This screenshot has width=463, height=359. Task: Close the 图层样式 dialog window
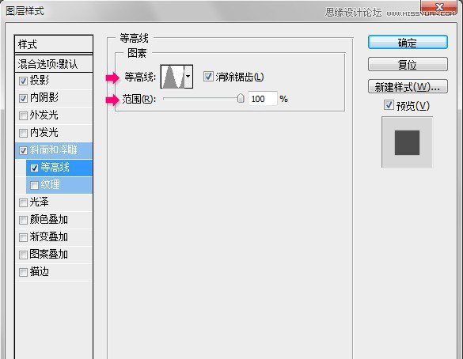tap(439, 7)
